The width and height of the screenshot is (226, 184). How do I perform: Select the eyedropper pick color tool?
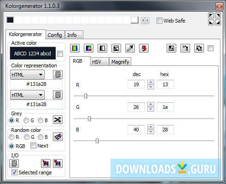click(x=130, y=48)
